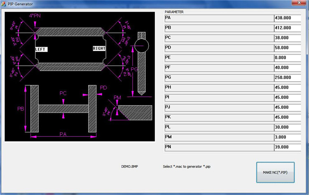This screenshot has height=195, width=309.
Task: Focus the PL field showing 30.000
Action: click(287, 127)
